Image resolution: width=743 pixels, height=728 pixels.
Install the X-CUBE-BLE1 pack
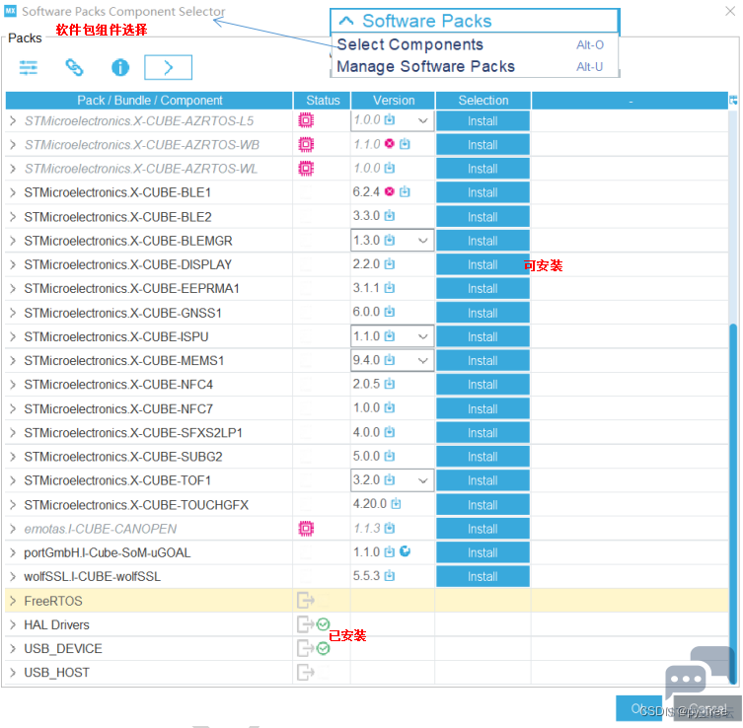(483, 192)
